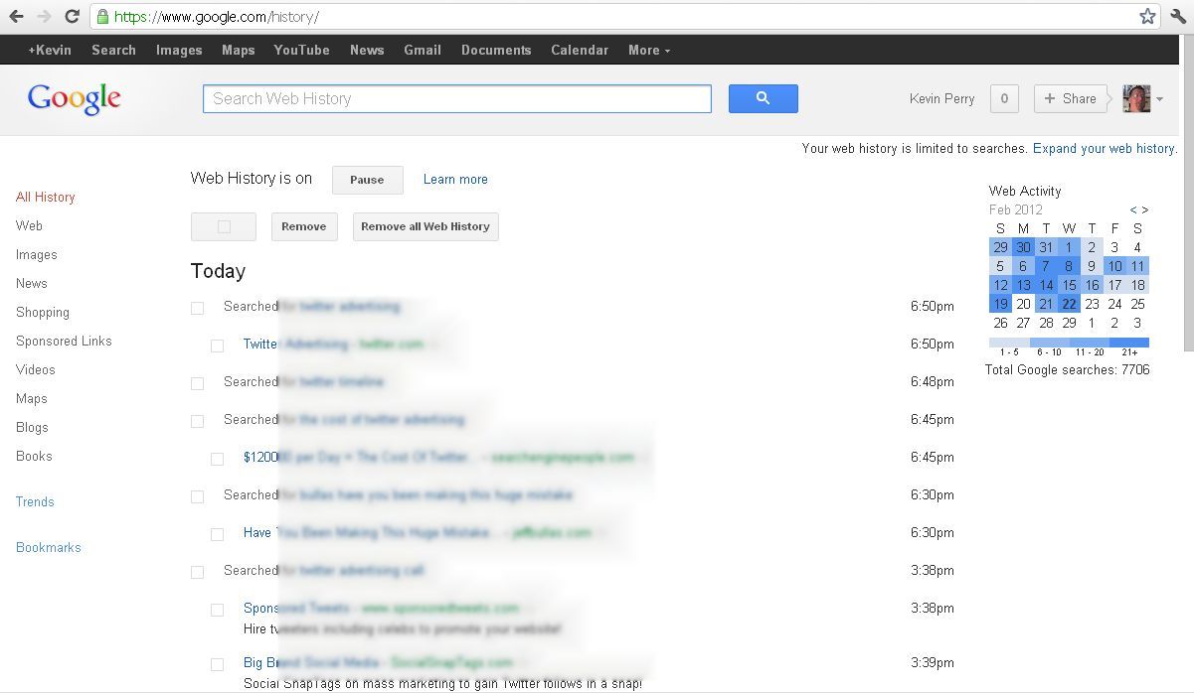
Task: Open the Big Brand Social Media result link
Action: [312, 662]
